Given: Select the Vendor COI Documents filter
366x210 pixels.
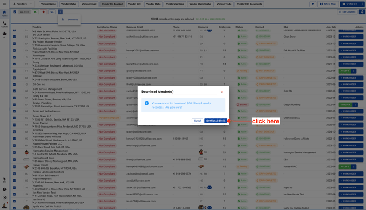Looking at the screenshot, I should [249, 4].
